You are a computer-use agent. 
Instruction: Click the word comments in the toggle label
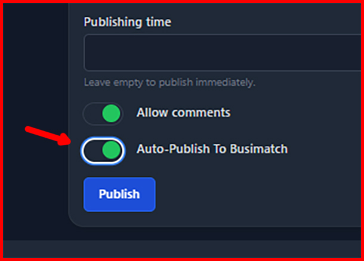pos(201,113)
